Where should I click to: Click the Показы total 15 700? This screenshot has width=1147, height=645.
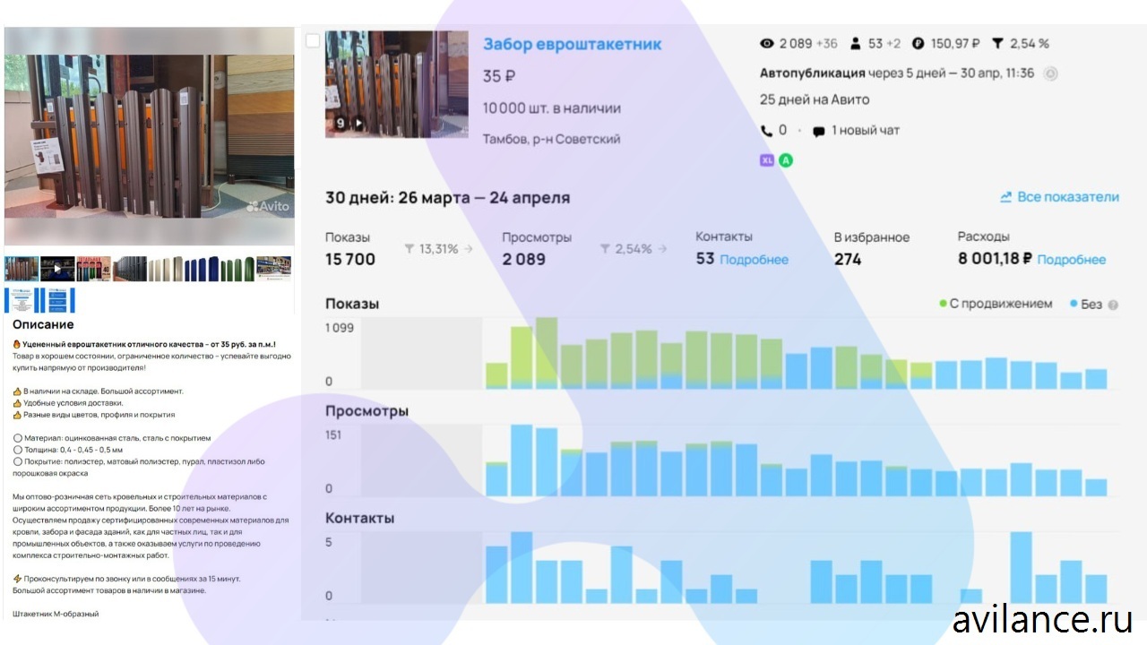click(350, 260)
